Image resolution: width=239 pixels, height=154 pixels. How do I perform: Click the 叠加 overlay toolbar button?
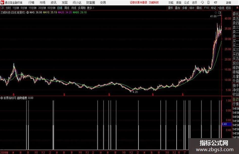[x=178, y=8]
